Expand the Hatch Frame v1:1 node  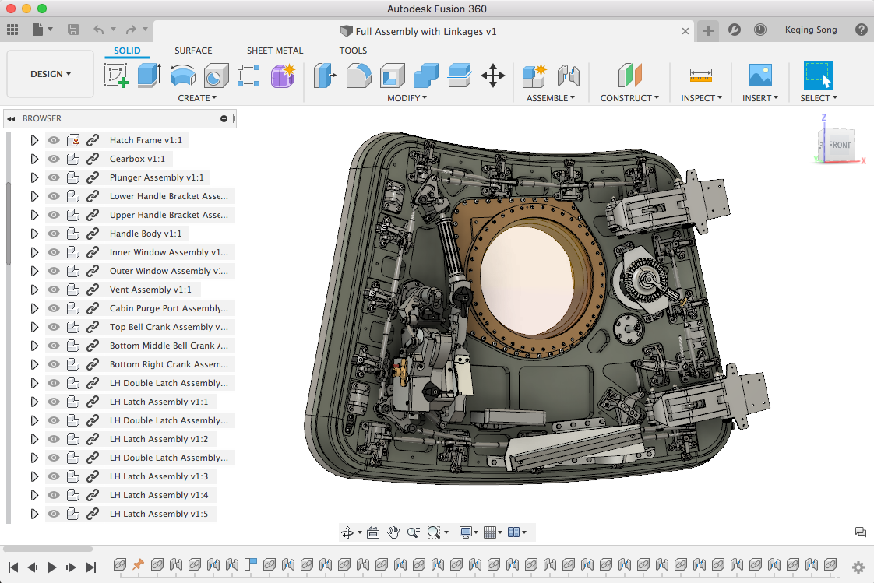coord(34,140)
